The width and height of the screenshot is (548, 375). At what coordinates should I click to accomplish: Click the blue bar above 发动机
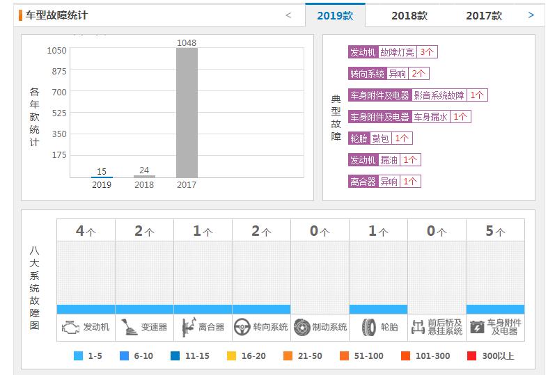pos(86,310)
